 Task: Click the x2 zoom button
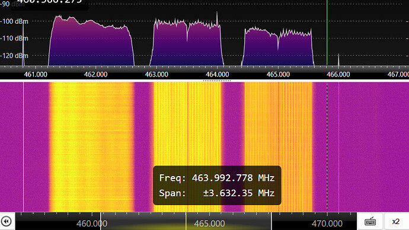396,221
